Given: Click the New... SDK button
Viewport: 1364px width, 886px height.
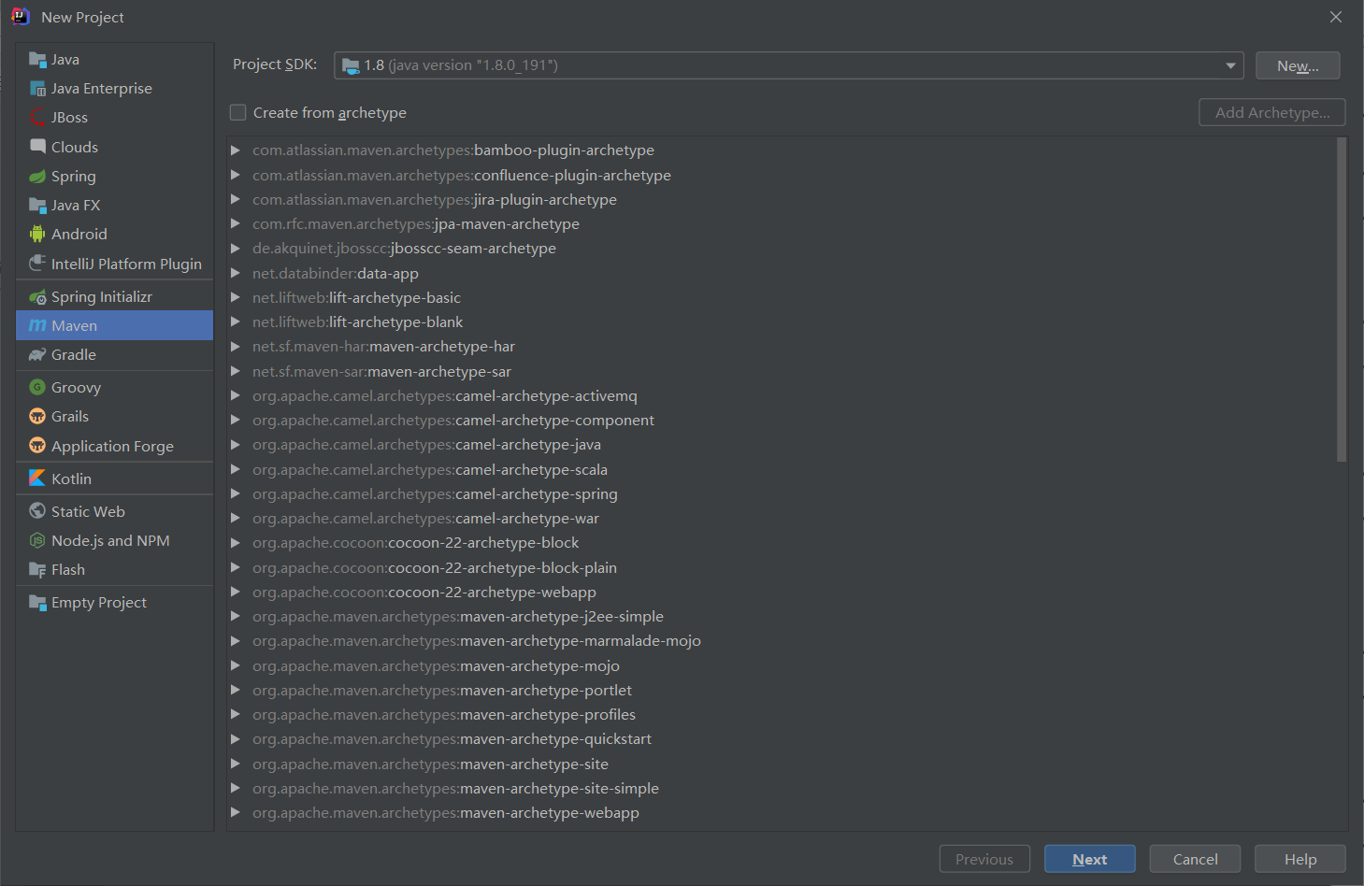Looking at the screenshot, I should (1298, 65).
